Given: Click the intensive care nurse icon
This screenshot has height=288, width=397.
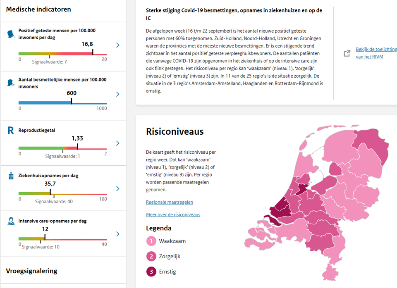Looking at the screenshot, I should pyautogui.click(x=11, y=221).
